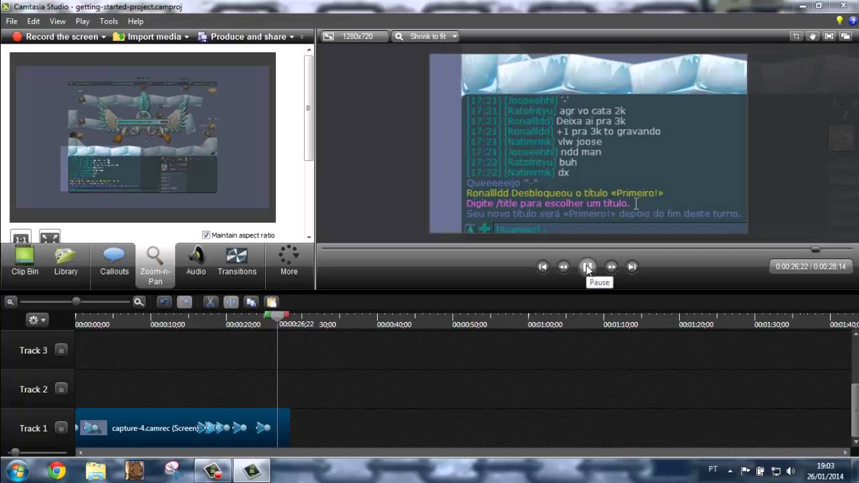Expand Produce and share dropdown arrow
859x483 pixels.
pyautogui.click(x=292, y=37)
